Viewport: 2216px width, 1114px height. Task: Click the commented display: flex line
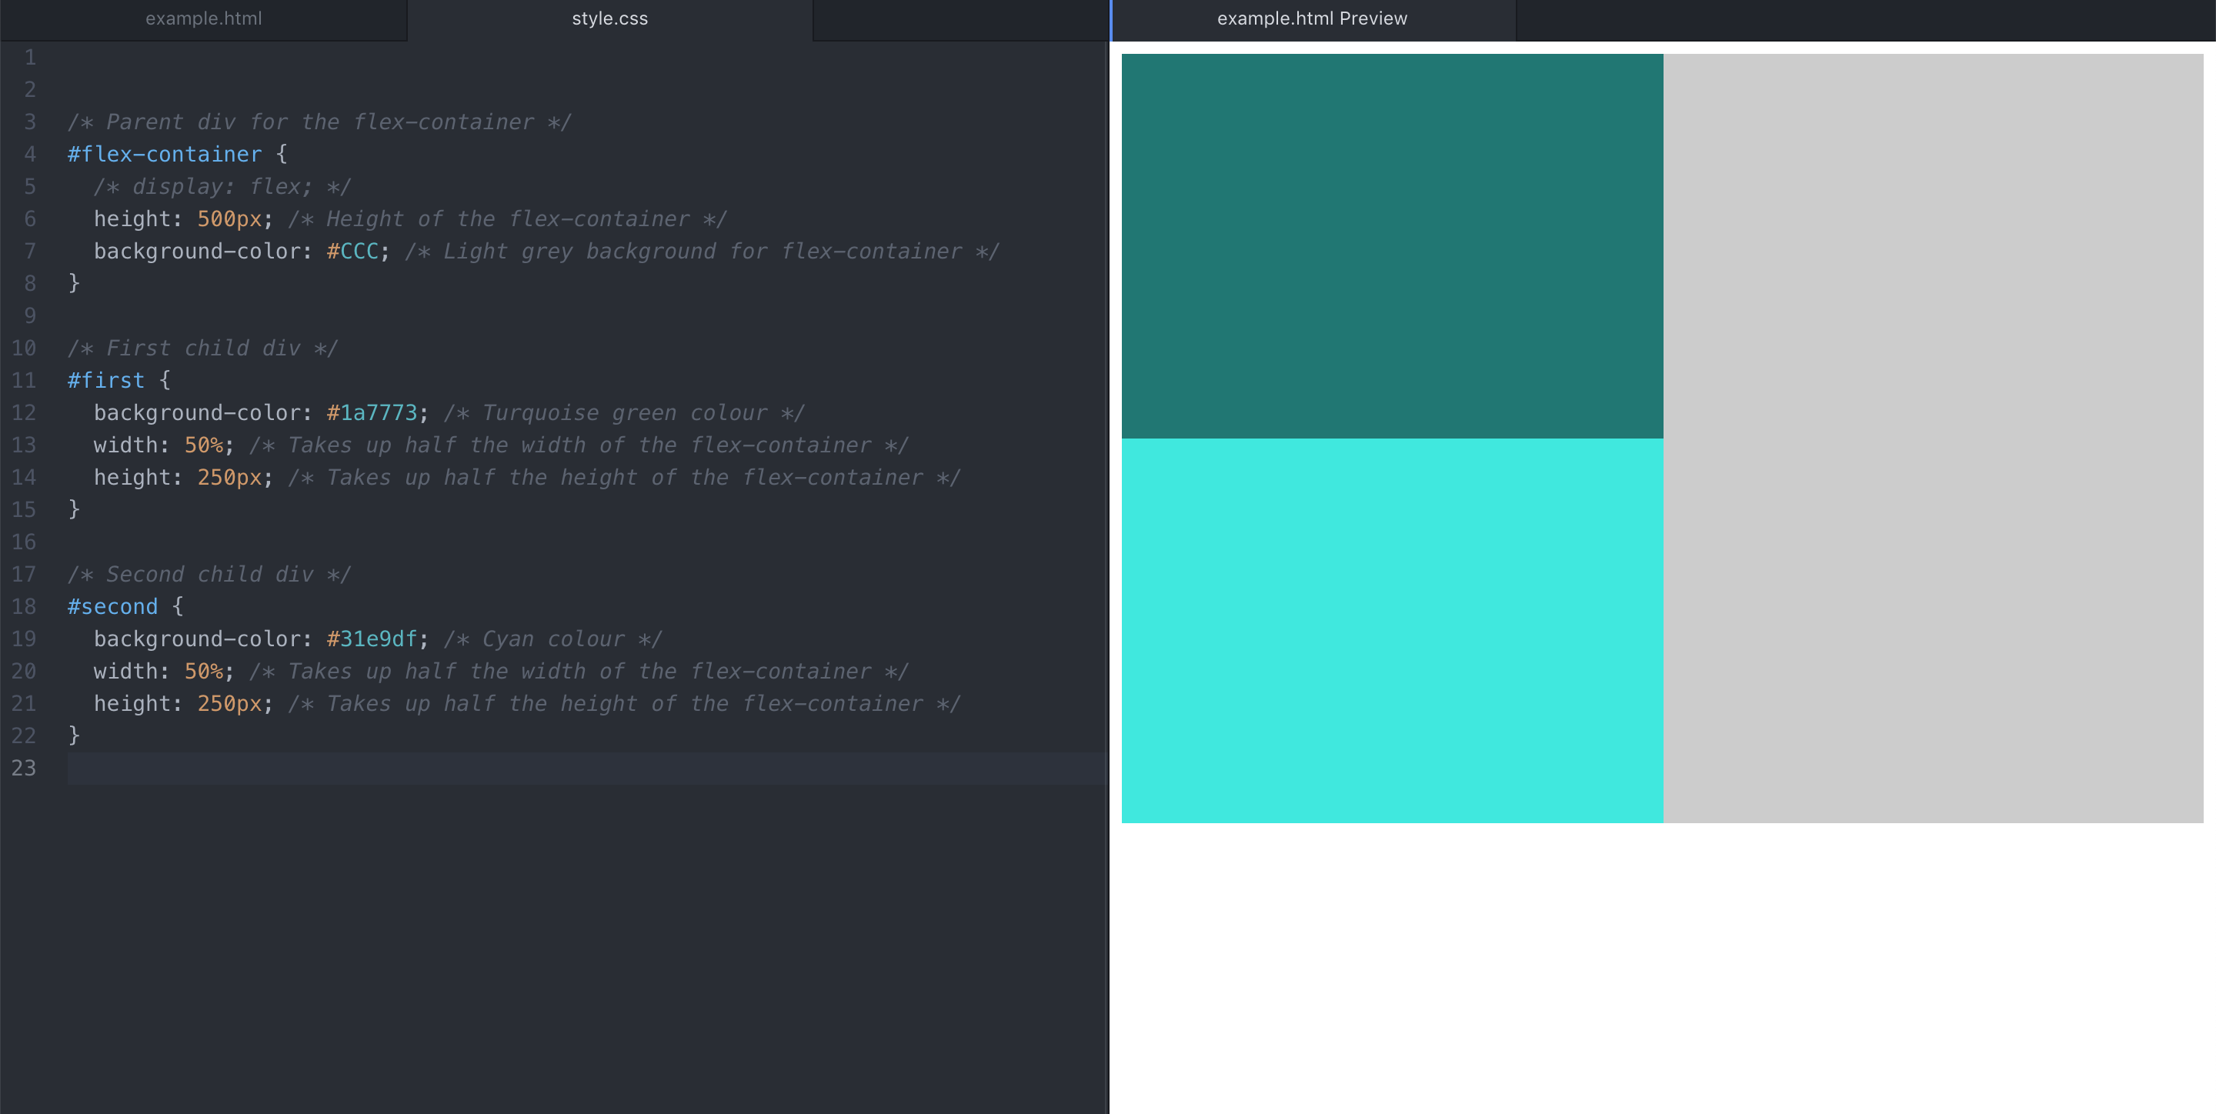[222, 187]
